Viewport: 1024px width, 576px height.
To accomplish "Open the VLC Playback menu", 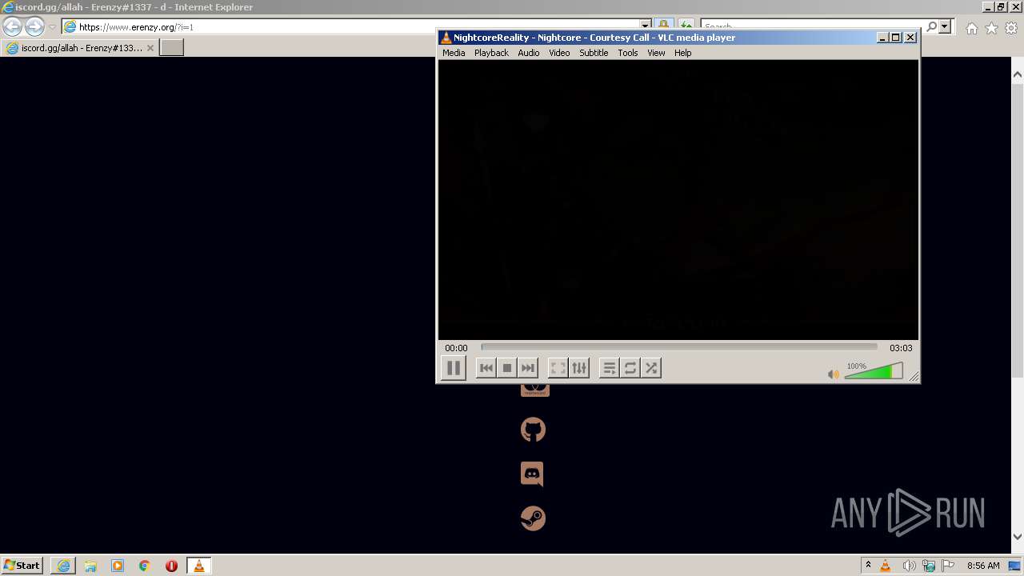I will (x=491, y=53).
